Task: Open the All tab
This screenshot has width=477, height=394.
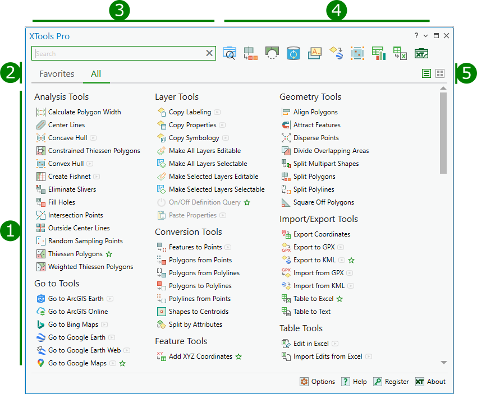Action: point(96,74)
